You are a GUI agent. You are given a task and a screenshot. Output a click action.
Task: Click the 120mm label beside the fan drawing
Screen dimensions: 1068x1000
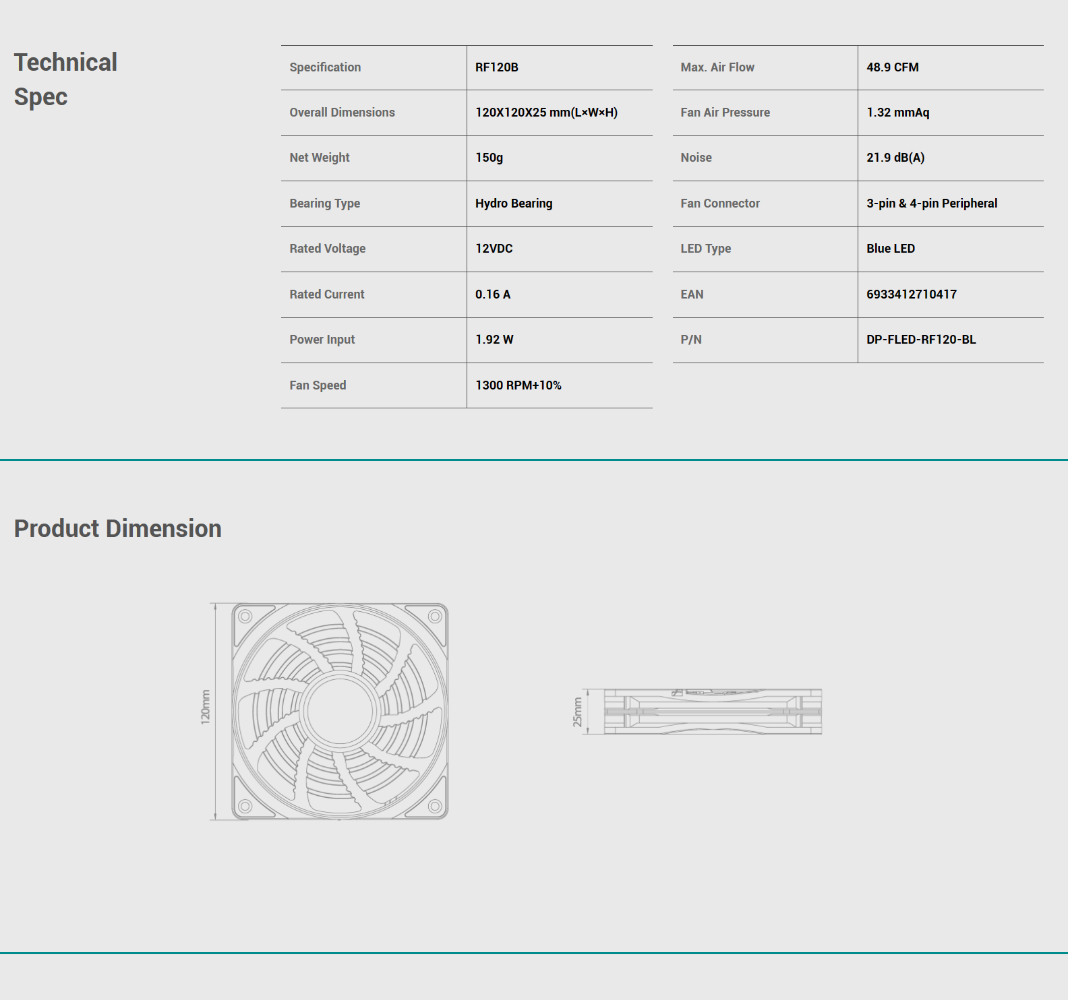[206, 708]
